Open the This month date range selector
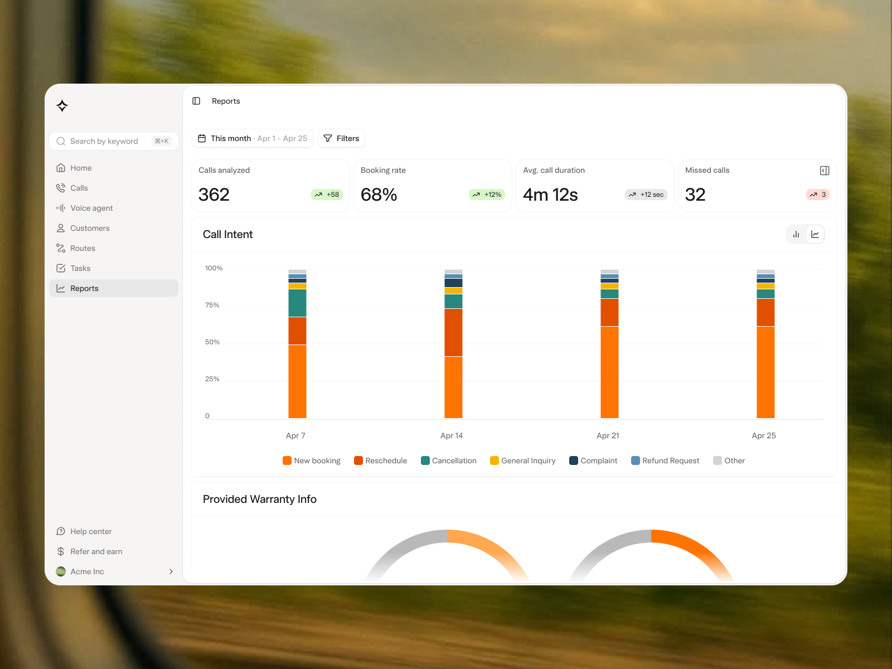The image size is (892, 669). click(x=252, y=138)
